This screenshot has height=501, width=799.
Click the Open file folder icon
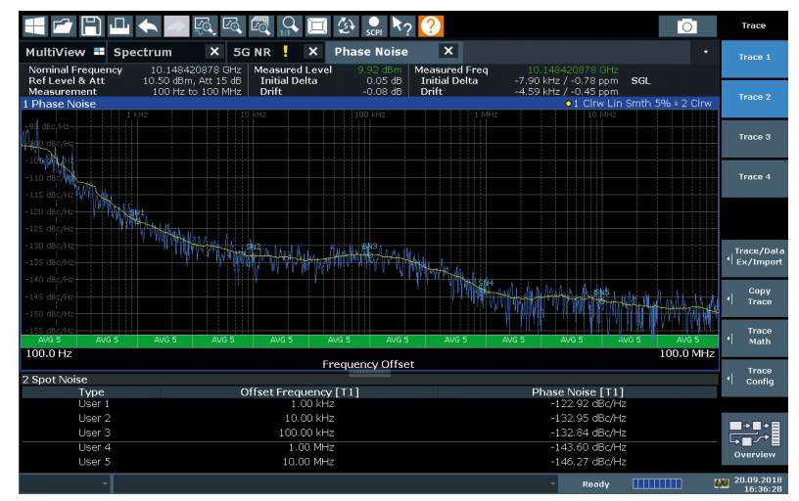64,26
